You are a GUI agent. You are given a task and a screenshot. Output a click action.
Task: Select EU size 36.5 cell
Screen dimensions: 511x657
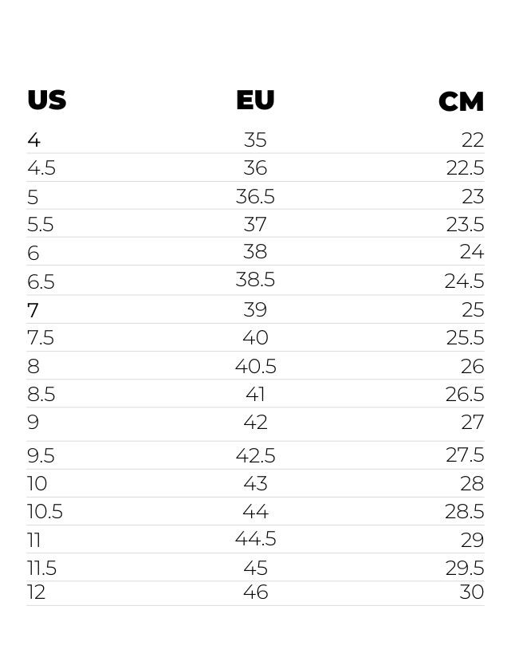coord(255,196)
